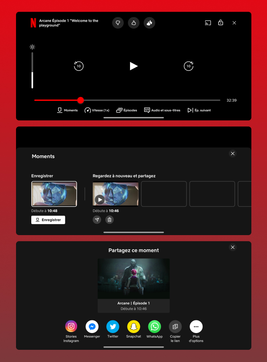267x362 pixels.
Task: Open the Épisodes list
Action: [127, 110]
